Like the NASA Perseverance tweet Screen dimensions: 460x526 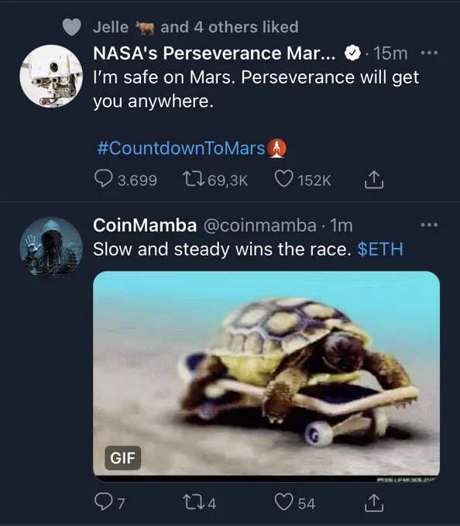[x=303, y=179]
